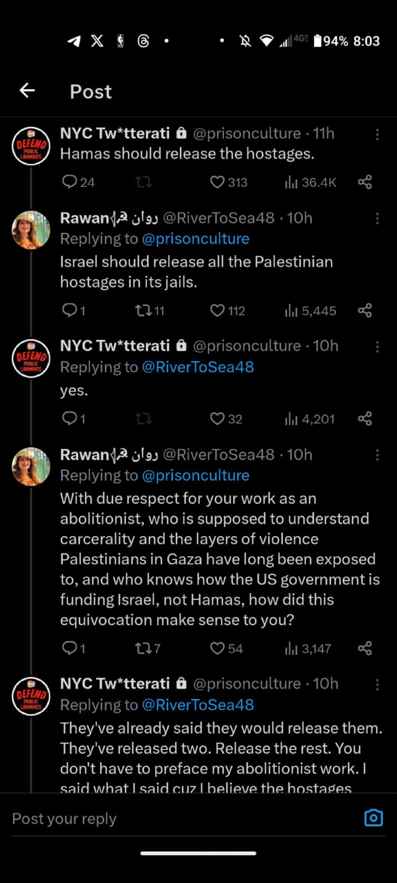Open Rawan's profile photo on first reply

tap(31, 230)
